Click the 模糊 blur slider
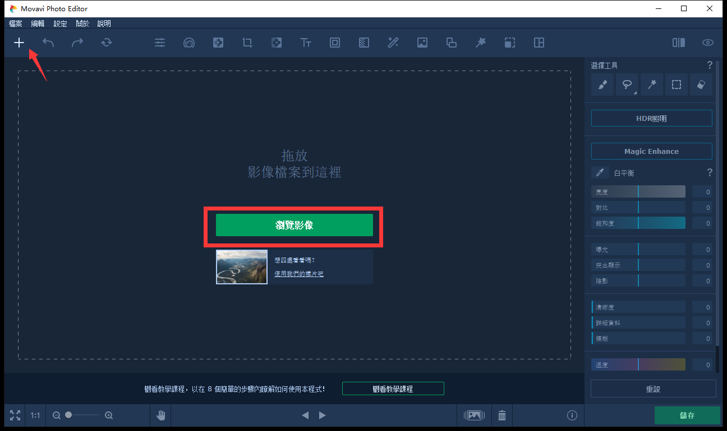 (x=638, y=339)
